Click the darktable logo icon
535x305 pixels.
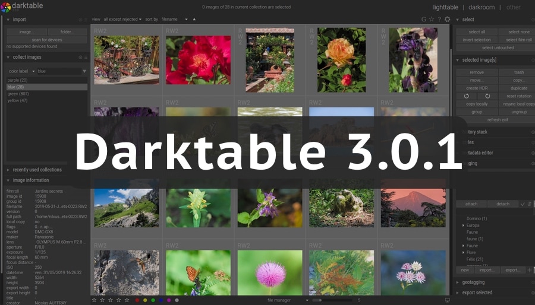[x=5, y=7]
